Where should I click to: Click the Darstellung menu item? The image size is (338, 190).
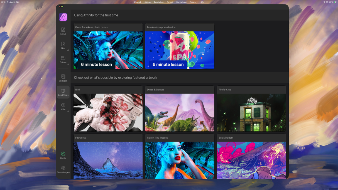click(181, 2)
